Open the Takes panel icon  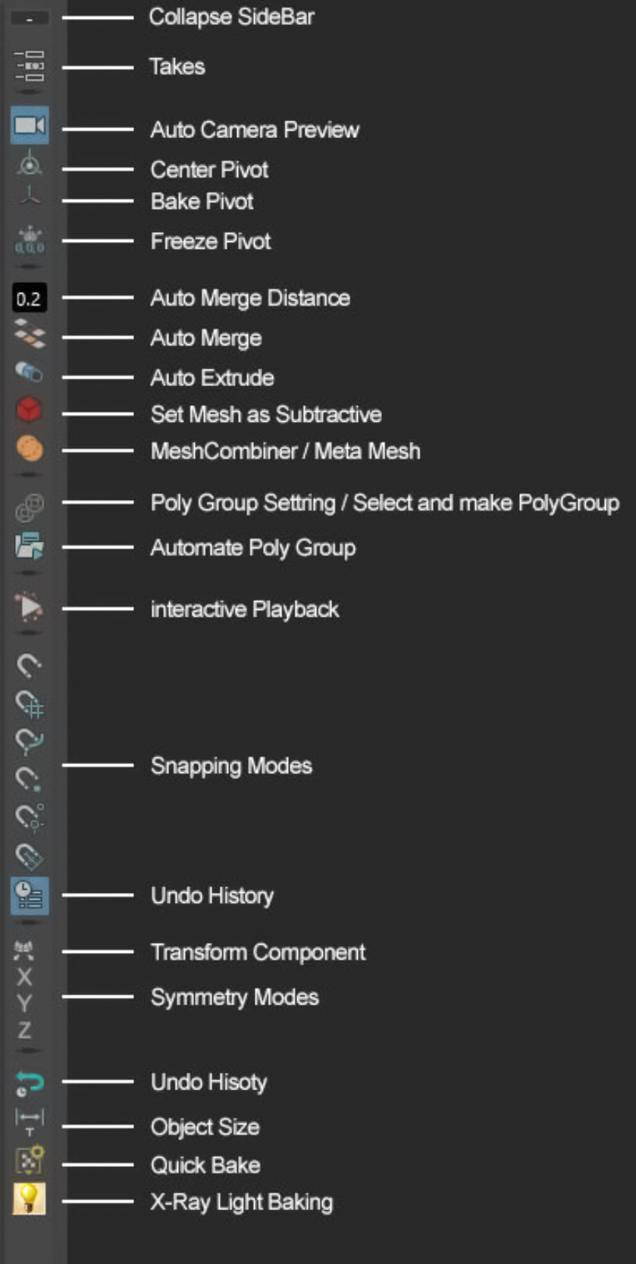click(x=30, y=66)
